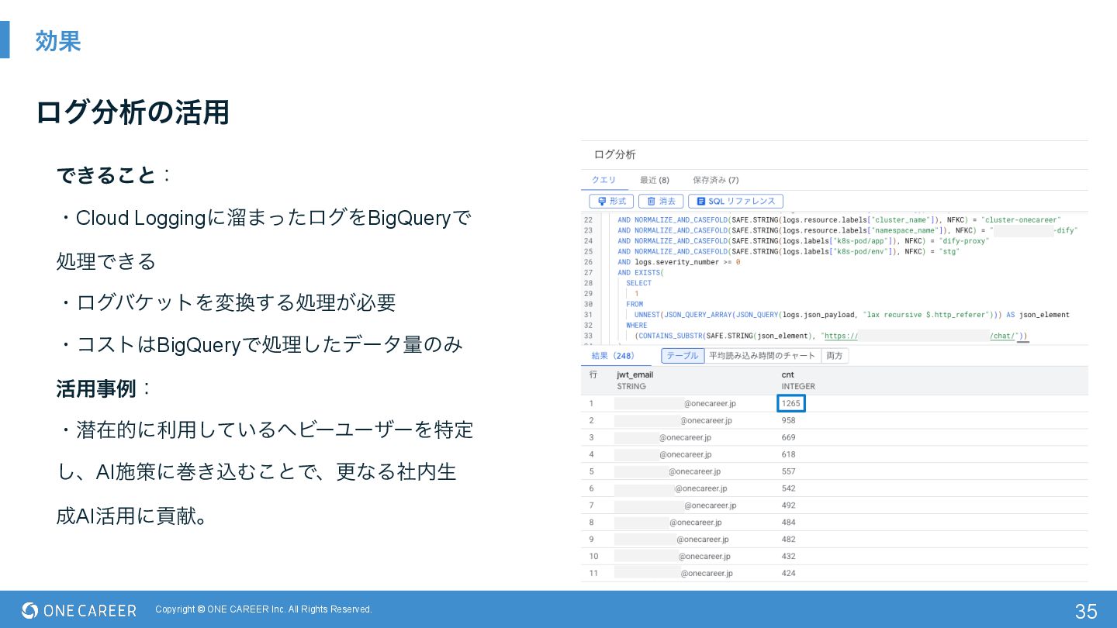Screen dimensions: 1117x628
Task: Switch to 平均読み込み時間のチャート view
Action: [763, 355]
